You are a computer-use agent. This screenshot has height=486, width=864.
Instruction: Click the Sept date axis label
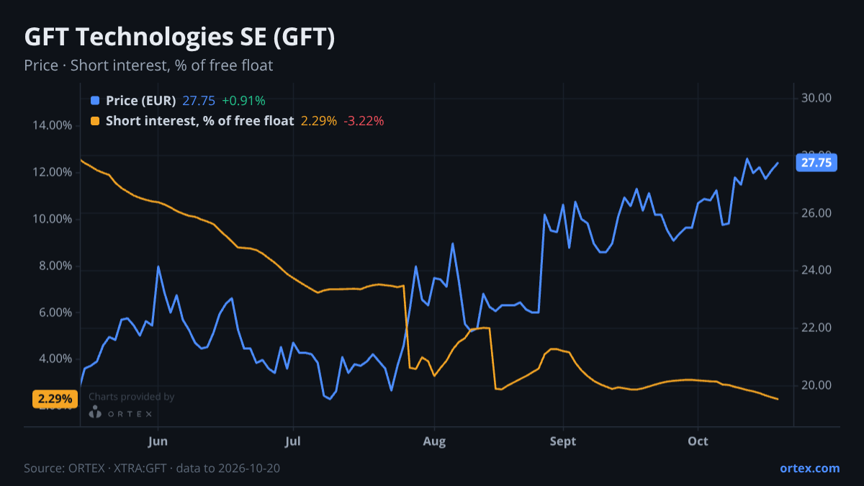coord(562,441)
